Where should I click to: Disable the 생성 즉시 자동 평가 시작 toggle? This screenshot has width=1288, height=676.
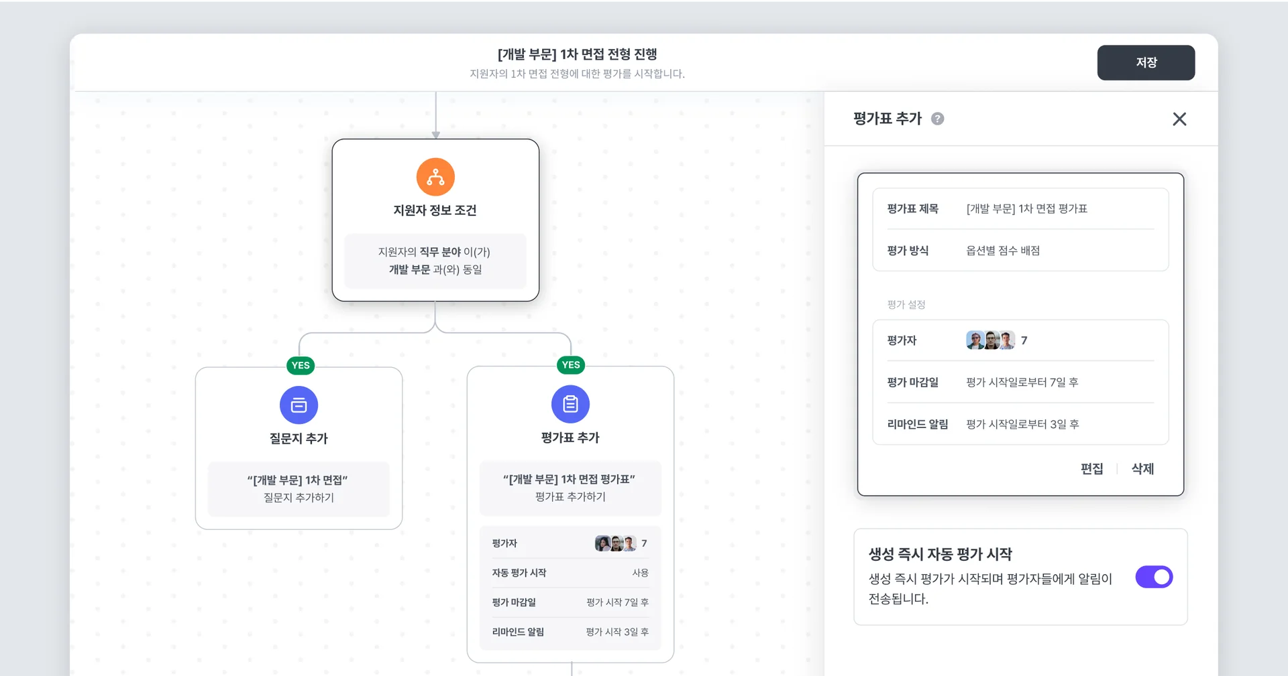(1154, 576)
